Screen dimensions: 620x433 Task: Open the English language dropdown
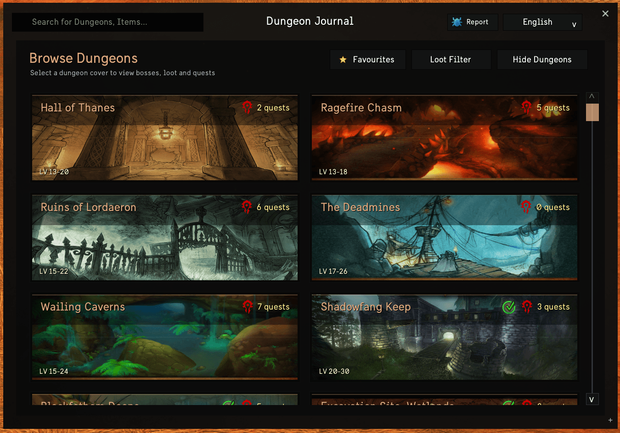542,22
